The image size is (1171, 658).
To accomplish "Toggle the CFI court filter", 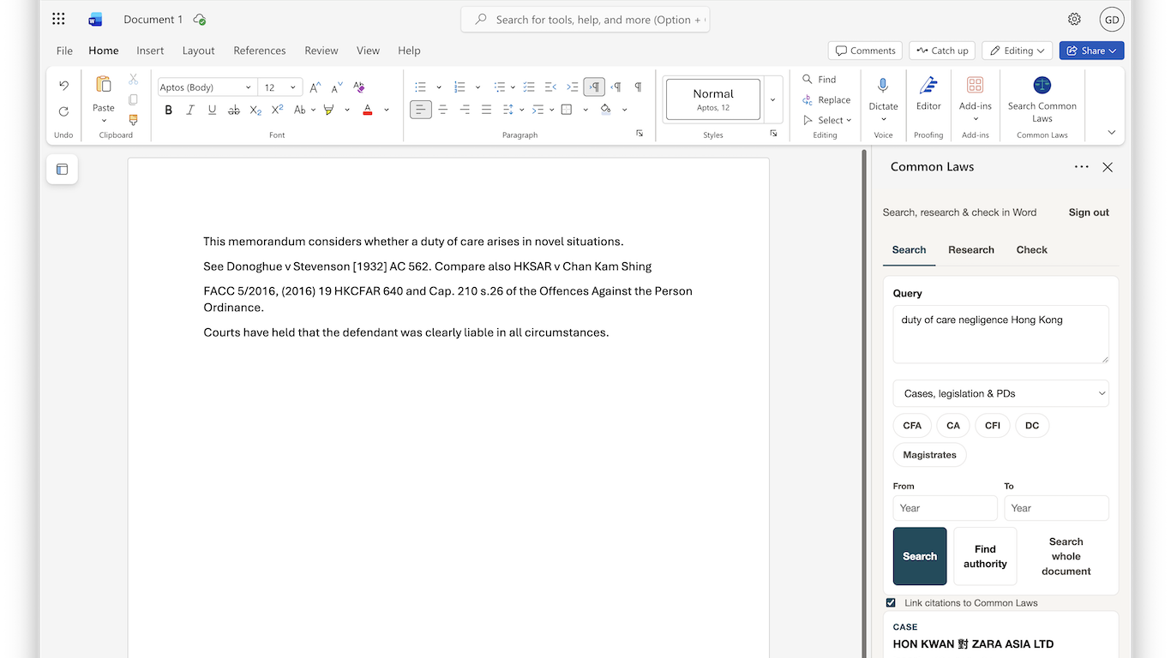I will [x=993, y=426].
